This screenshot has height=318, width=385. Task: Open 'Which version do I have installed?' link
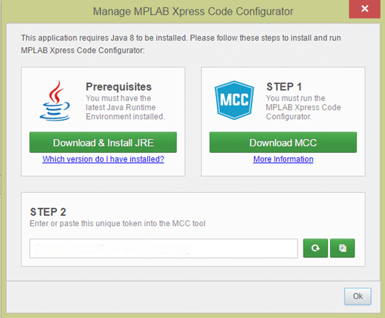pos(103,159)
